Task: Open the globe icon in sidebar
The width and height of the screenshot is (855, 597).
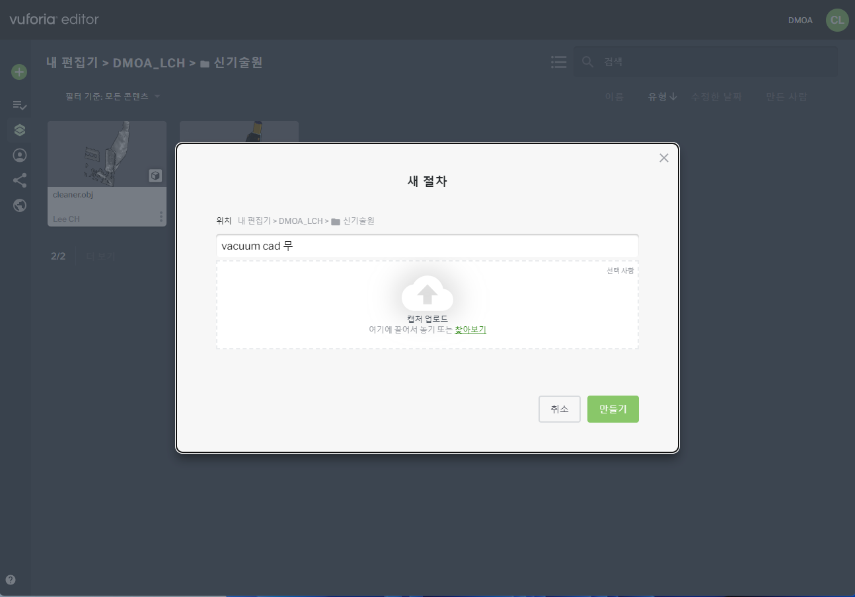Action: coord(19,205)
